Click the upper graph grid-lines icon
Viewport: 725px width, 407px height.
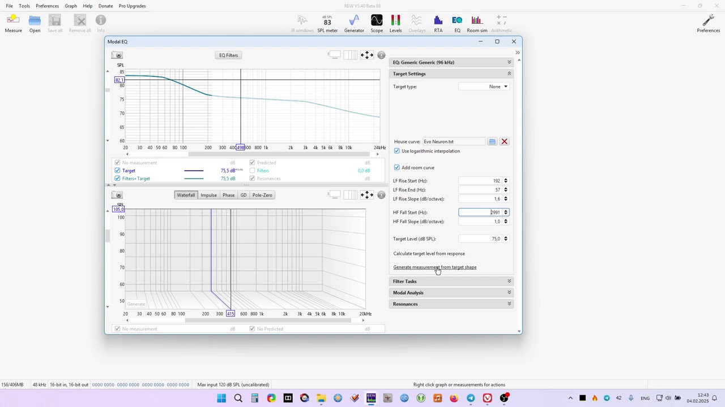(351, 55)
